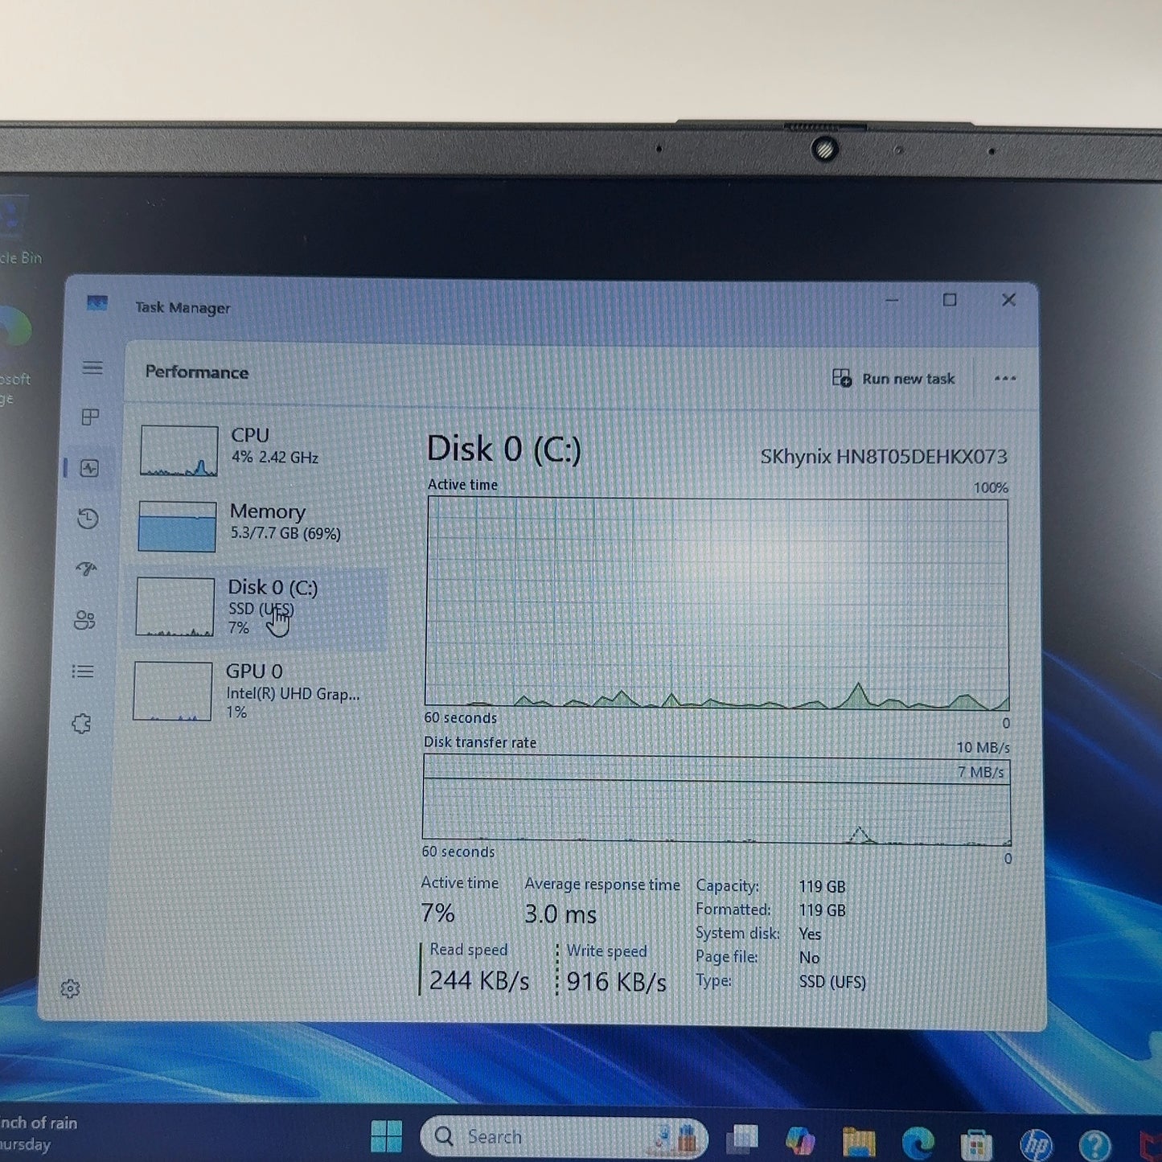The height and width of the screenshot is (1162, 1162).
Task: Click the Run new task button
Action: point(893,378)
